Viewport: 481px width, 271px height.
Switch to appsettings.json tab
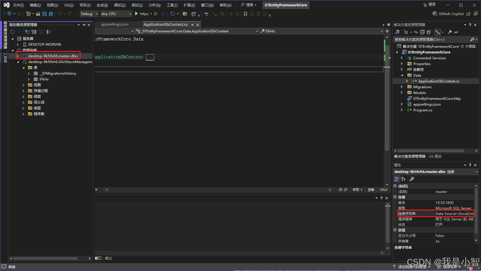(115, 24)
